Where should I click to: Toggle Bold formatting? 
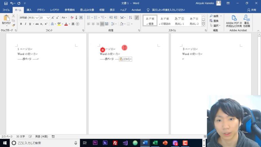(x=21, y=24)
